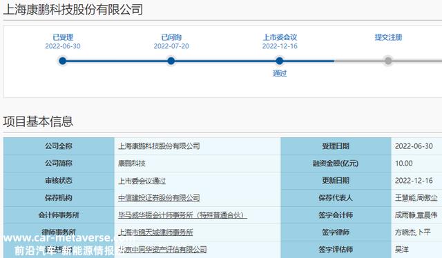This screenshot has height=258, width=442.
Task: Select the 上市委会议通过 status value
Action: [142, 181]
